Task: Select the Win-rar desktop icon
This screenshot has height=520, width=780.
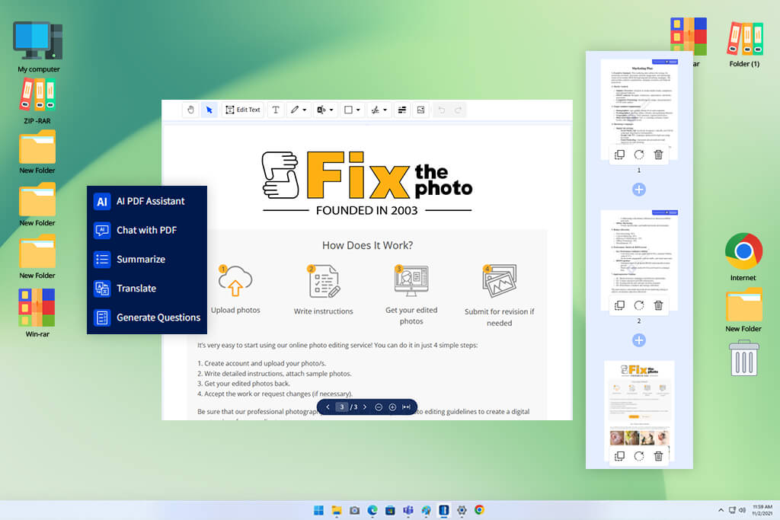Action: [37, 313]
